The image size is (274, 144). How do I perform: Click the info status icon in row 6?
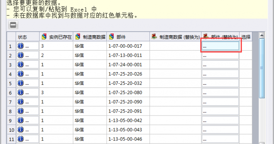(x=20, y=92)
